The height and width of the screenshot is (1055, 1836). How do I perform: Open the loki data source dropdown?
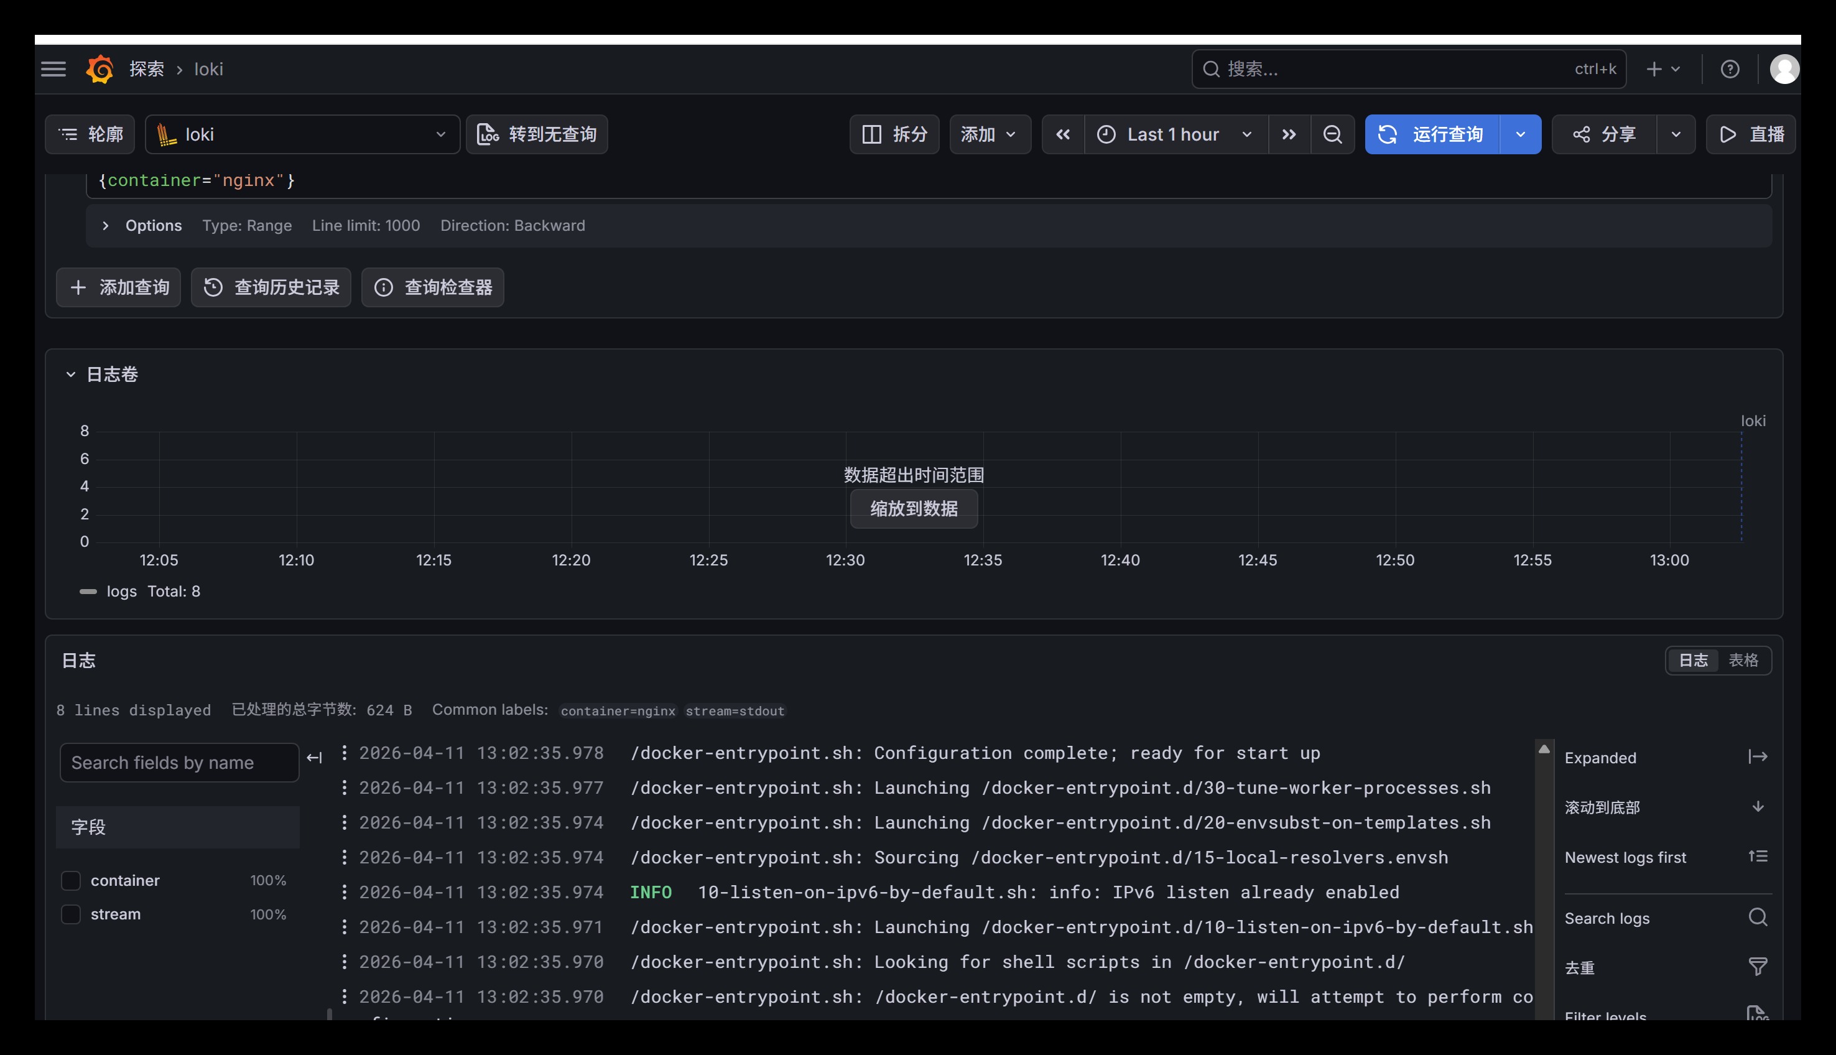click(302, 135)
